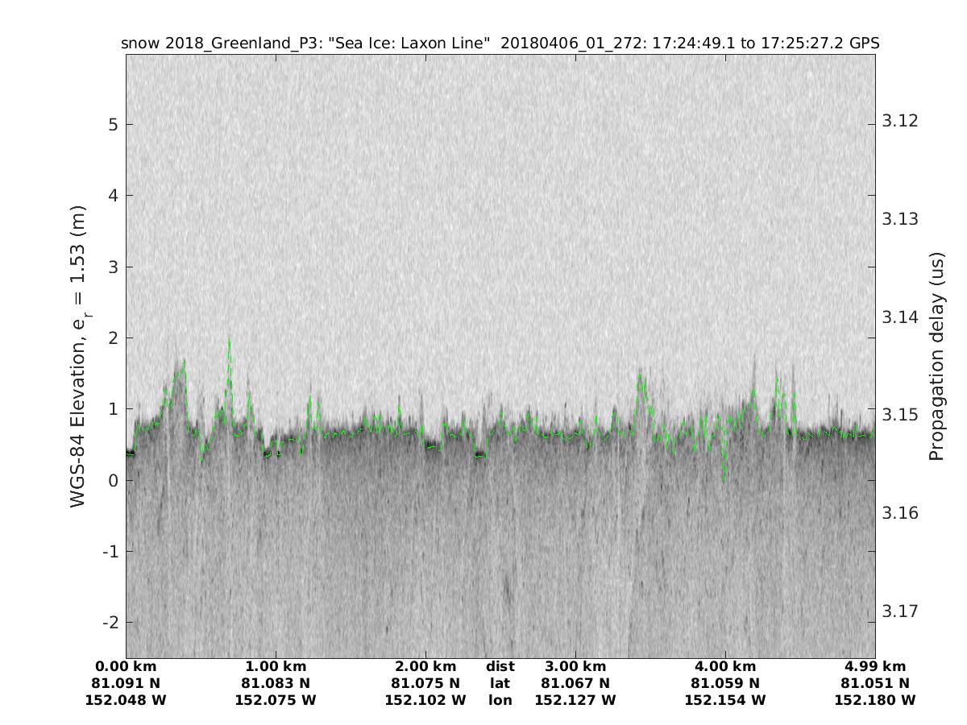Click the 'lat' row label below axis
Screen dimensions: 967x725
500,684
